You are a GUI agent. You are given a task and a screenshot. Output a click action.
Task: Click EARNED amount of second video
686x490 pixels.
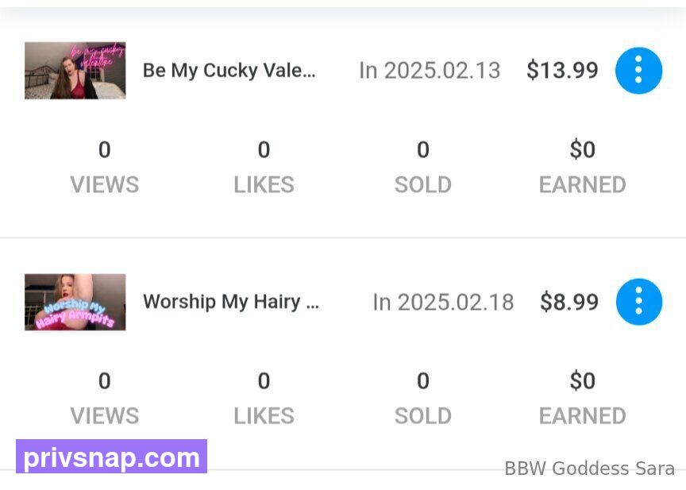coord(582,381)
